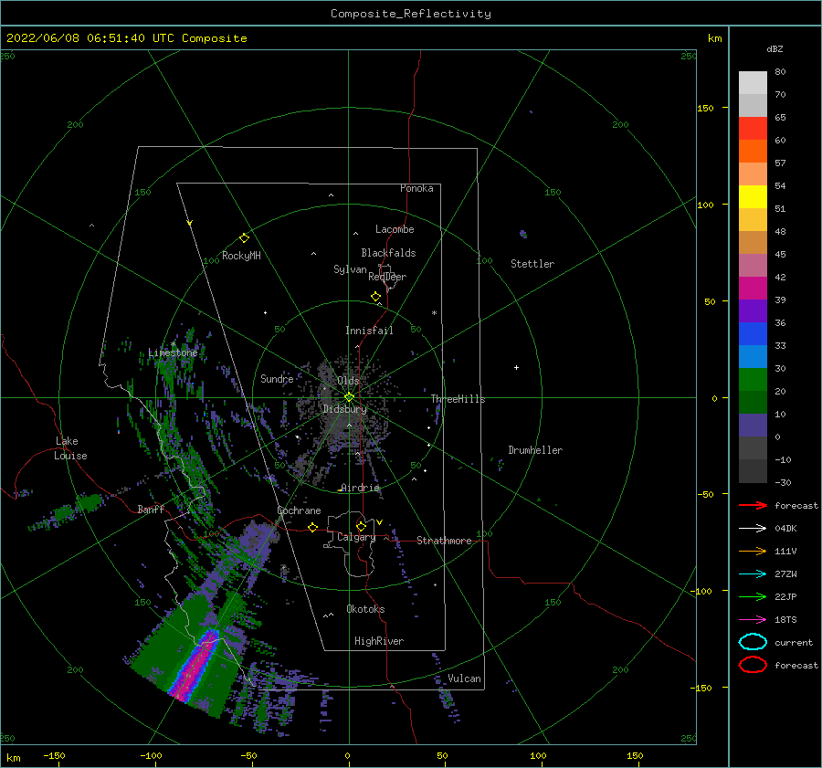Click the Strathmore city label
The height and width of the screenshot is (768, 822).
[x=444, y=541]
